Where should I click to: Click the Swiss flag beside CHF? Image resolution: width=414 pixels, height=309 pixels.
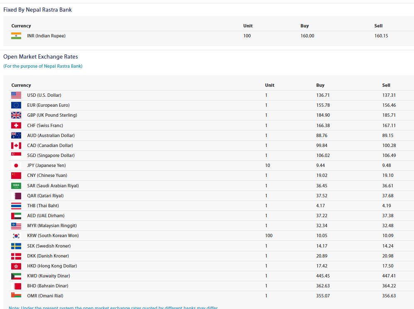16,125
